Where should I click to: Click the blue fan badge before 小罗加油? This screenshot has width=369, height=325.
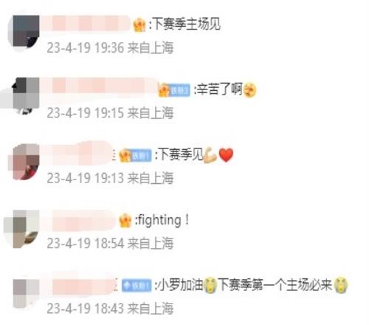click(137, 285)
